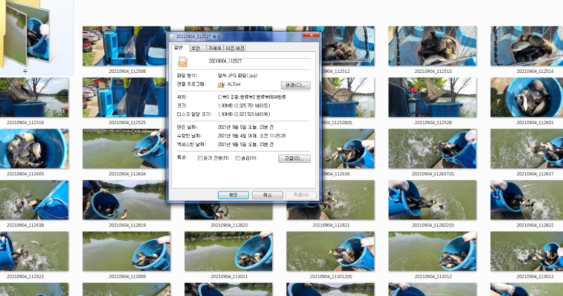This screenshot has width=563, height=296.
Task: Check the 숨김(H) hidden attribute checkbox
Action: [238, 158]
